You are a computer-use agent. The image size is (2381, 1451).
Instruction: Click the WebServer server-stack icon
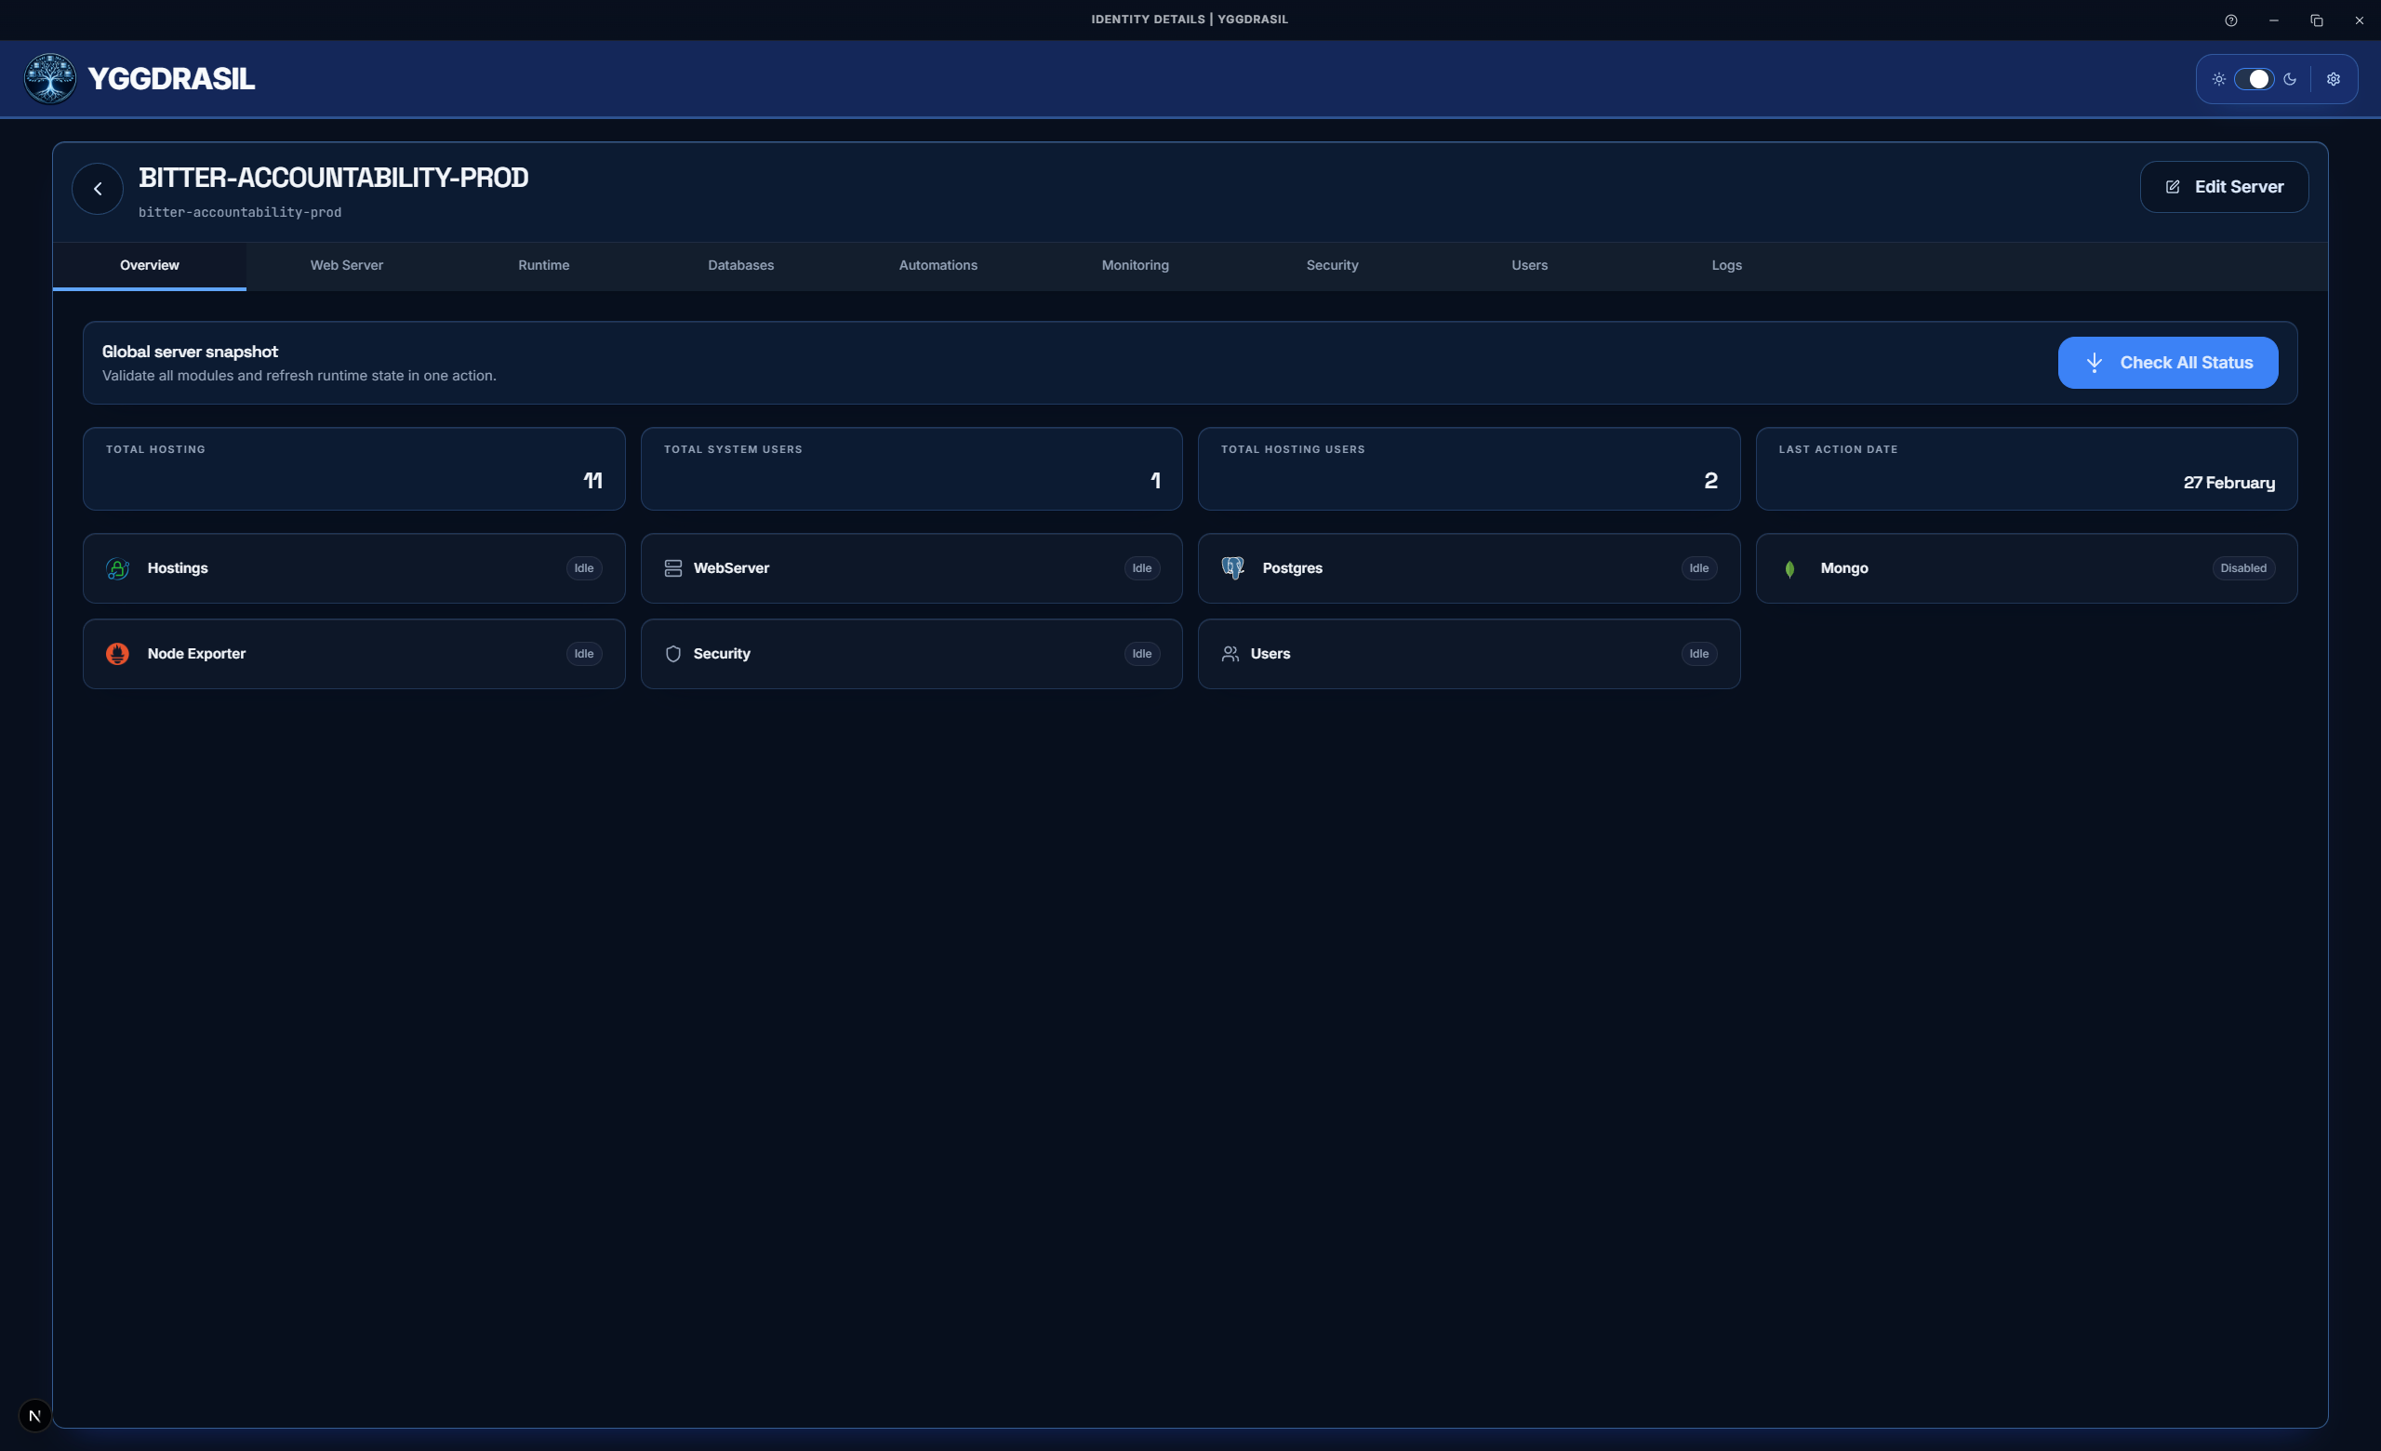click(x=672, y=568)
